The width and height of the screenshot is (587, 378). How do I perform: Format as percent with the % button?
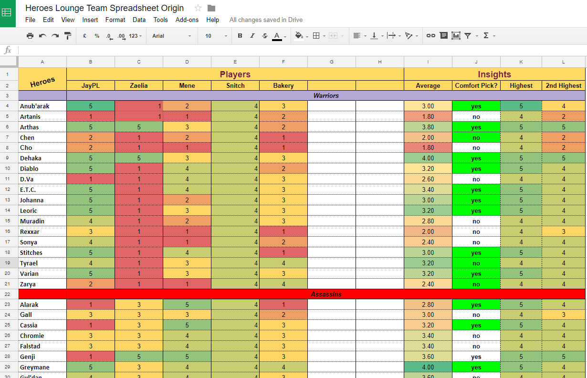[97, 36]
